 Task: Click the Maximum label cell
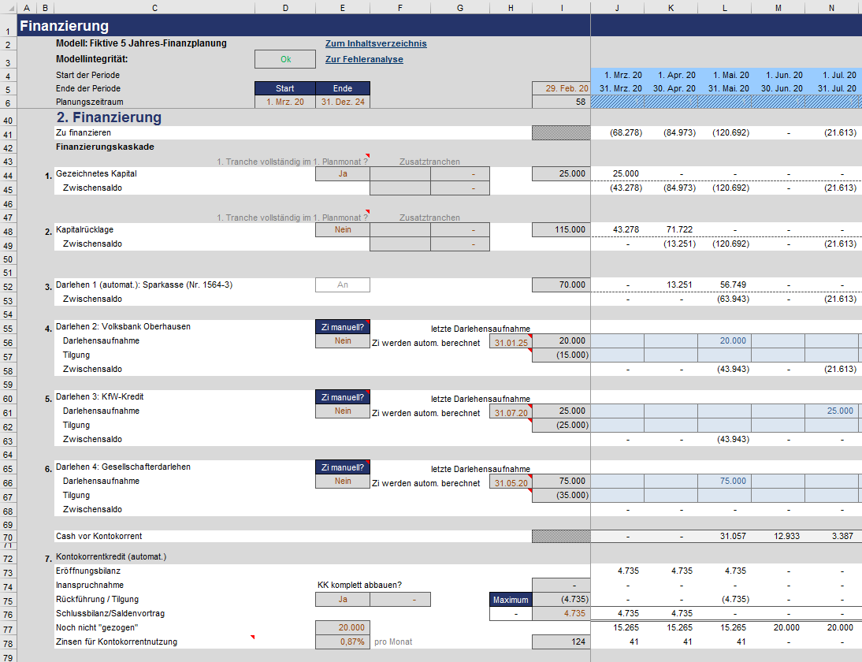pyautogui.click(x=511, y=600)
